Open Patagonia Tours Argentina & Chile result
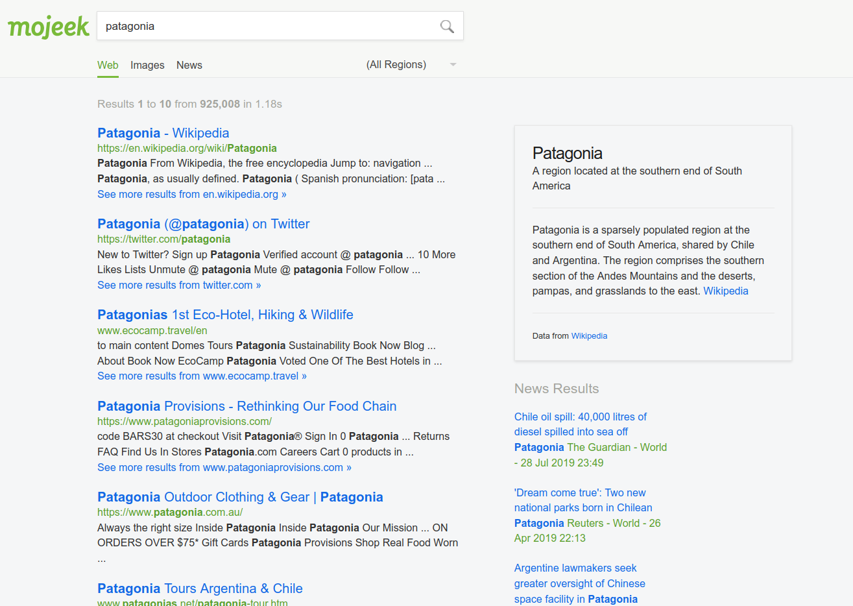Viewport: 853px width, 606px height. pos(200,588)
